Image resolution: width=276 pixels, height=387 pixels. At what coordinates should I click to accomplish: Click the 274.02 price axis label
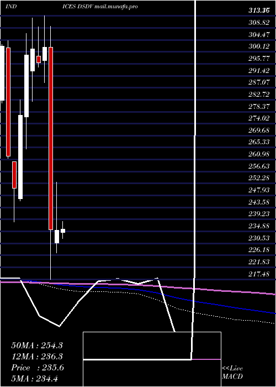(x=259, y=118)
